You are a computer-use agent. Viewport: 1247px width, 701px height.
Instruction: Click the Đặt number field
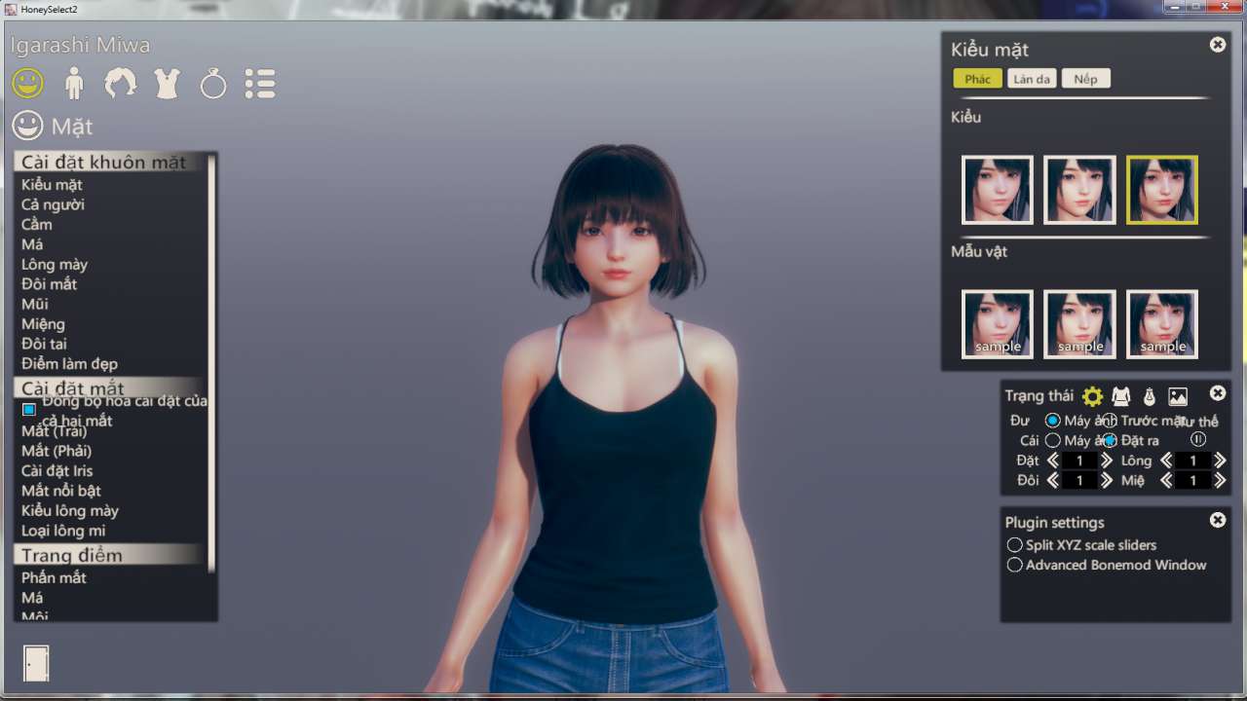pyautogui.click(x=1079, y=461)
